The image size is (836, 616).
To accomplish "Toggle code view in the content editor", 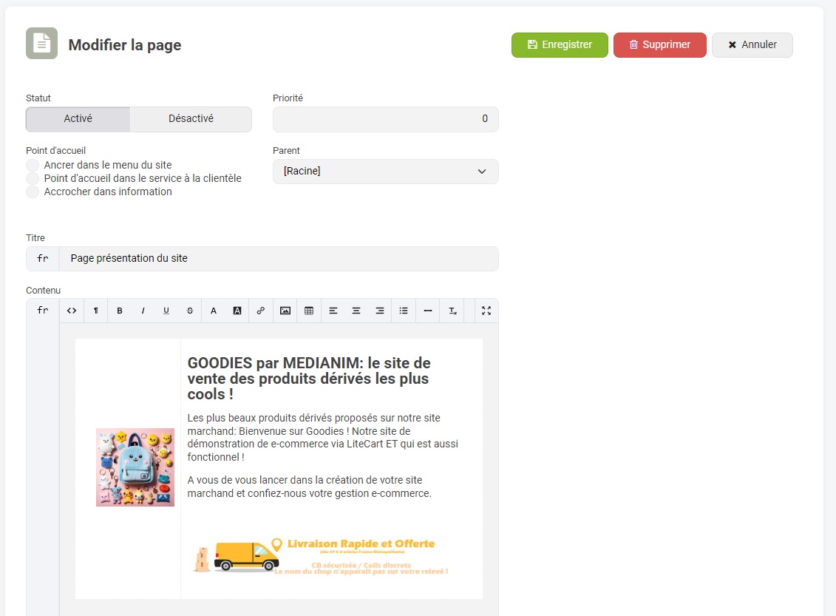I will click(x=72, y=311).
